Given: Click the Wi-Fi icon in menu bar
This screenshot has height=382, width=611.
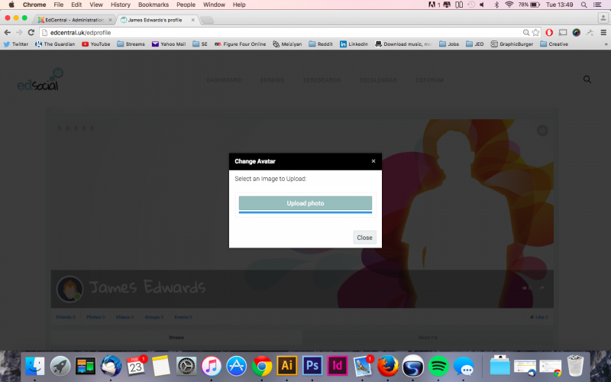Looking at the screenshot, I should tap(509, 5).
